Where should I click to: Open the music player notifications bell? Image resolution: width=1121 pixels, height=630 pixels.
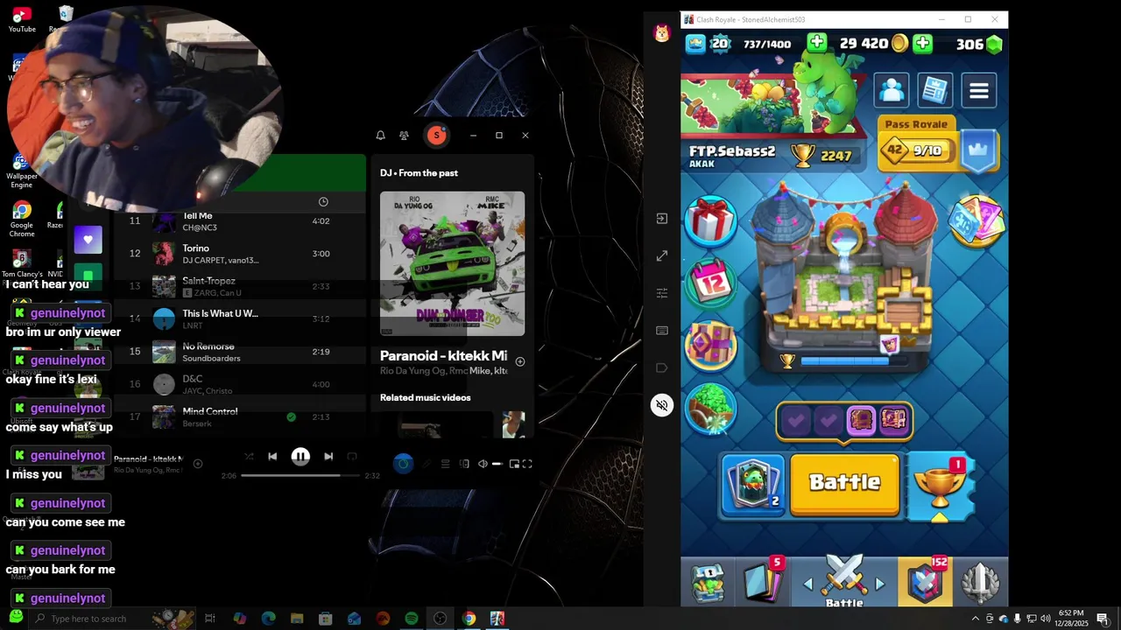tap(380, 136)
